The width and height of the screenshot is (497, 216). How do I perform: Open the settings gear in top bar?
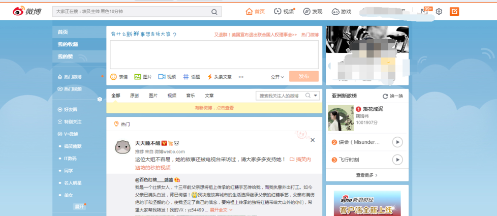[439, 12]
